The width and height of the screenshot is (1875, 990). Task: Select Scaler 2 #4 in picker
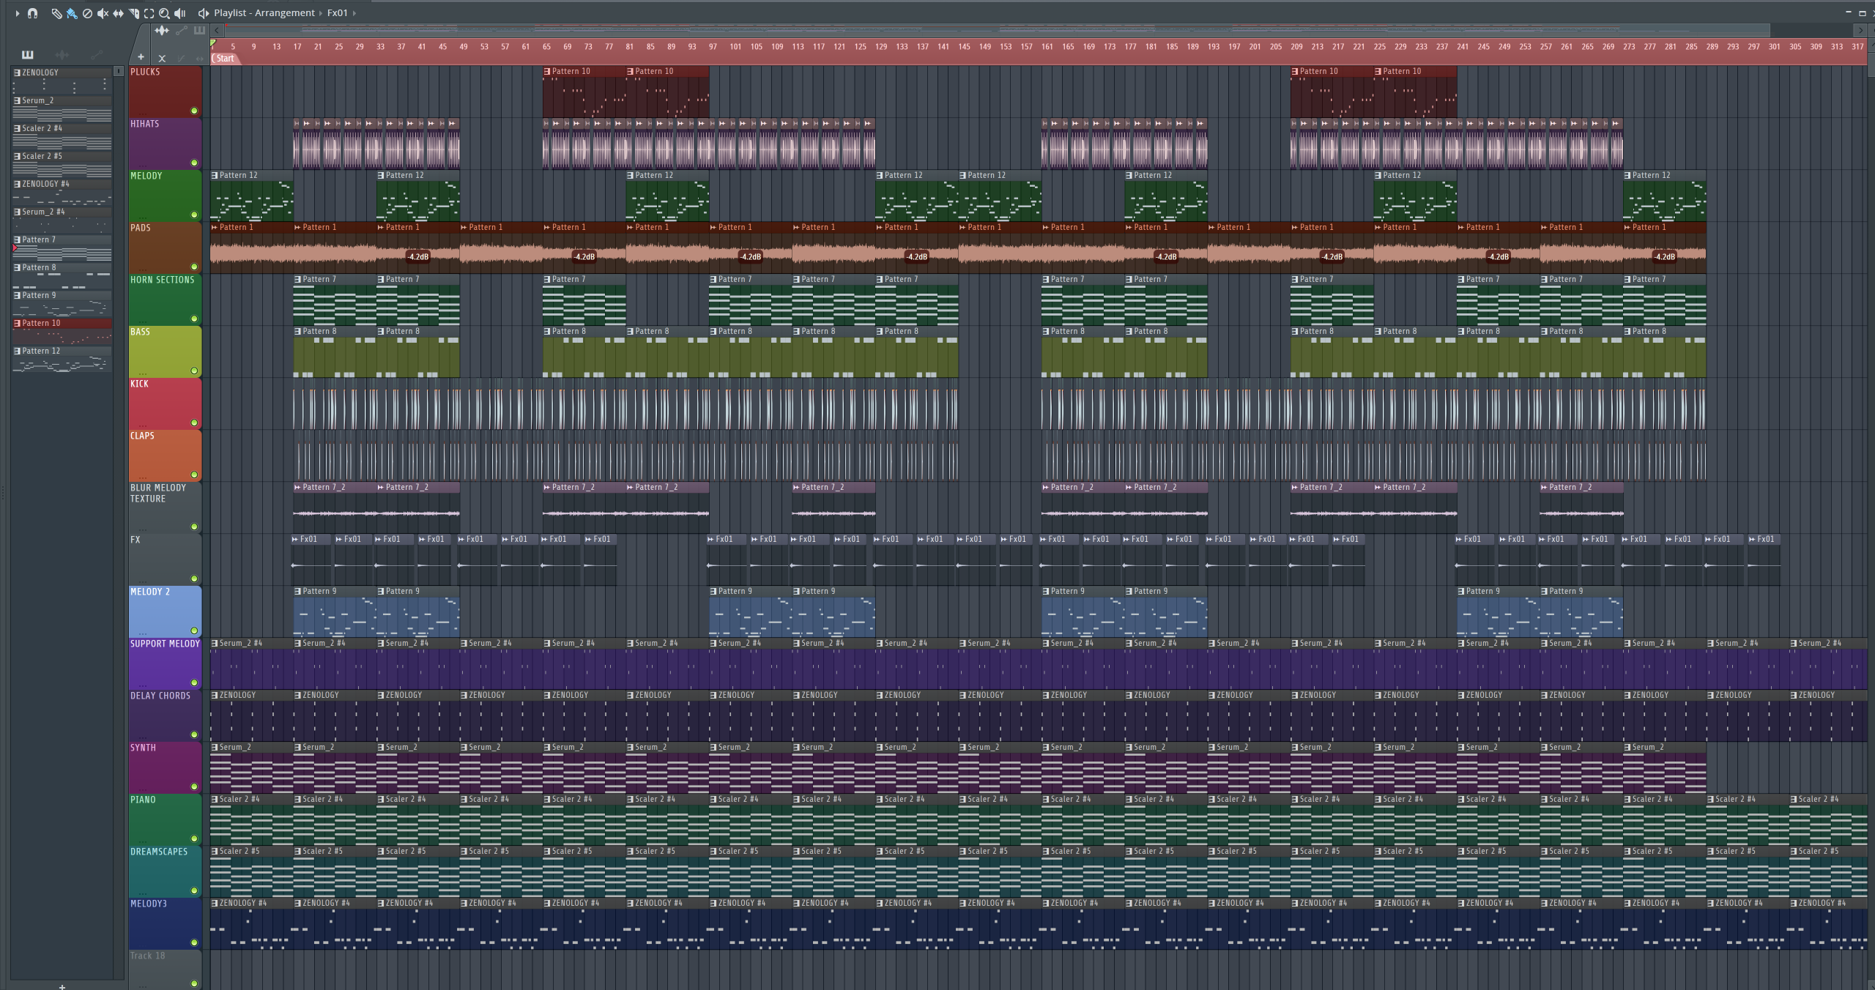click(62, 136)
